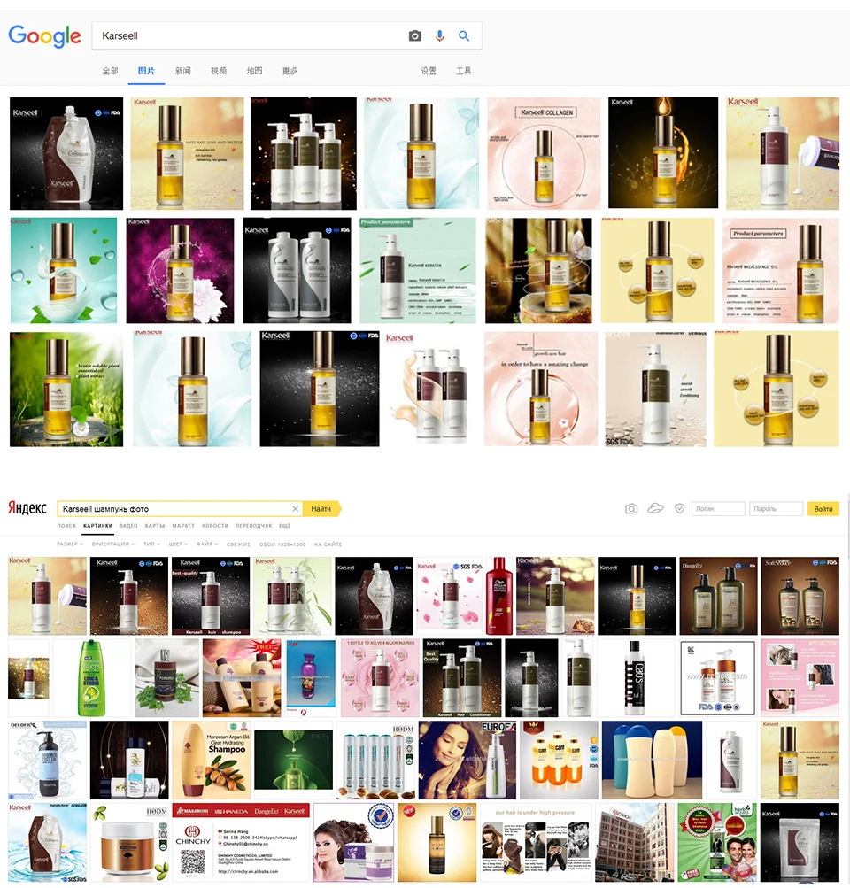
Task: Switch to the Google 新闻 tab
Action: (183, 71)
